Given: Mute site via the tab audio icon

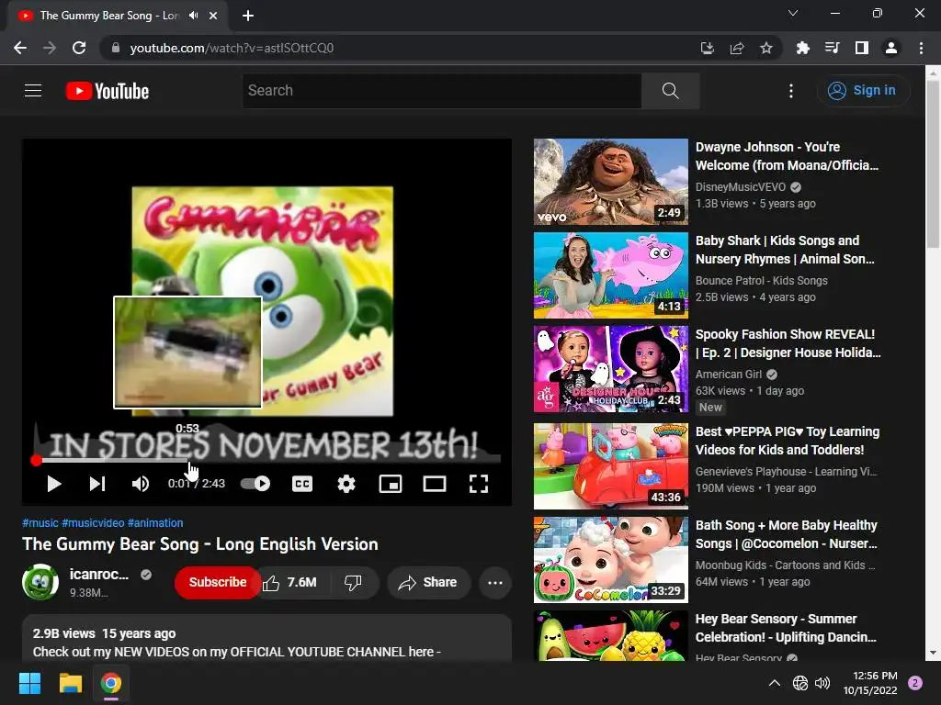Looking at the screenshot, I should click(x=193, y=16).
